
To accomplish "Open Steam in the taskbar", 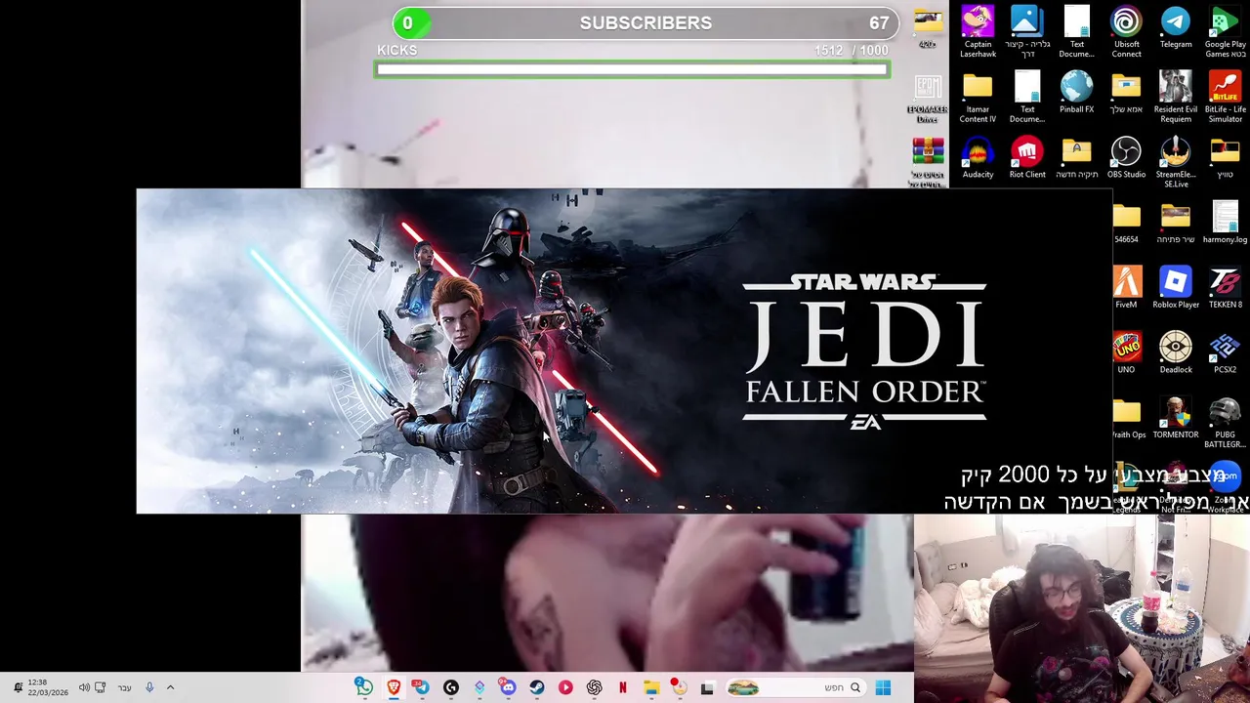I will [537, 687].
